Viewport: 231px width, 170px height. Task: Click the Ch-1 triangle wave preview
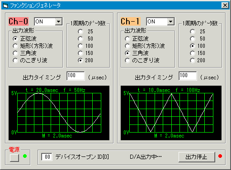tap(171, 113)
